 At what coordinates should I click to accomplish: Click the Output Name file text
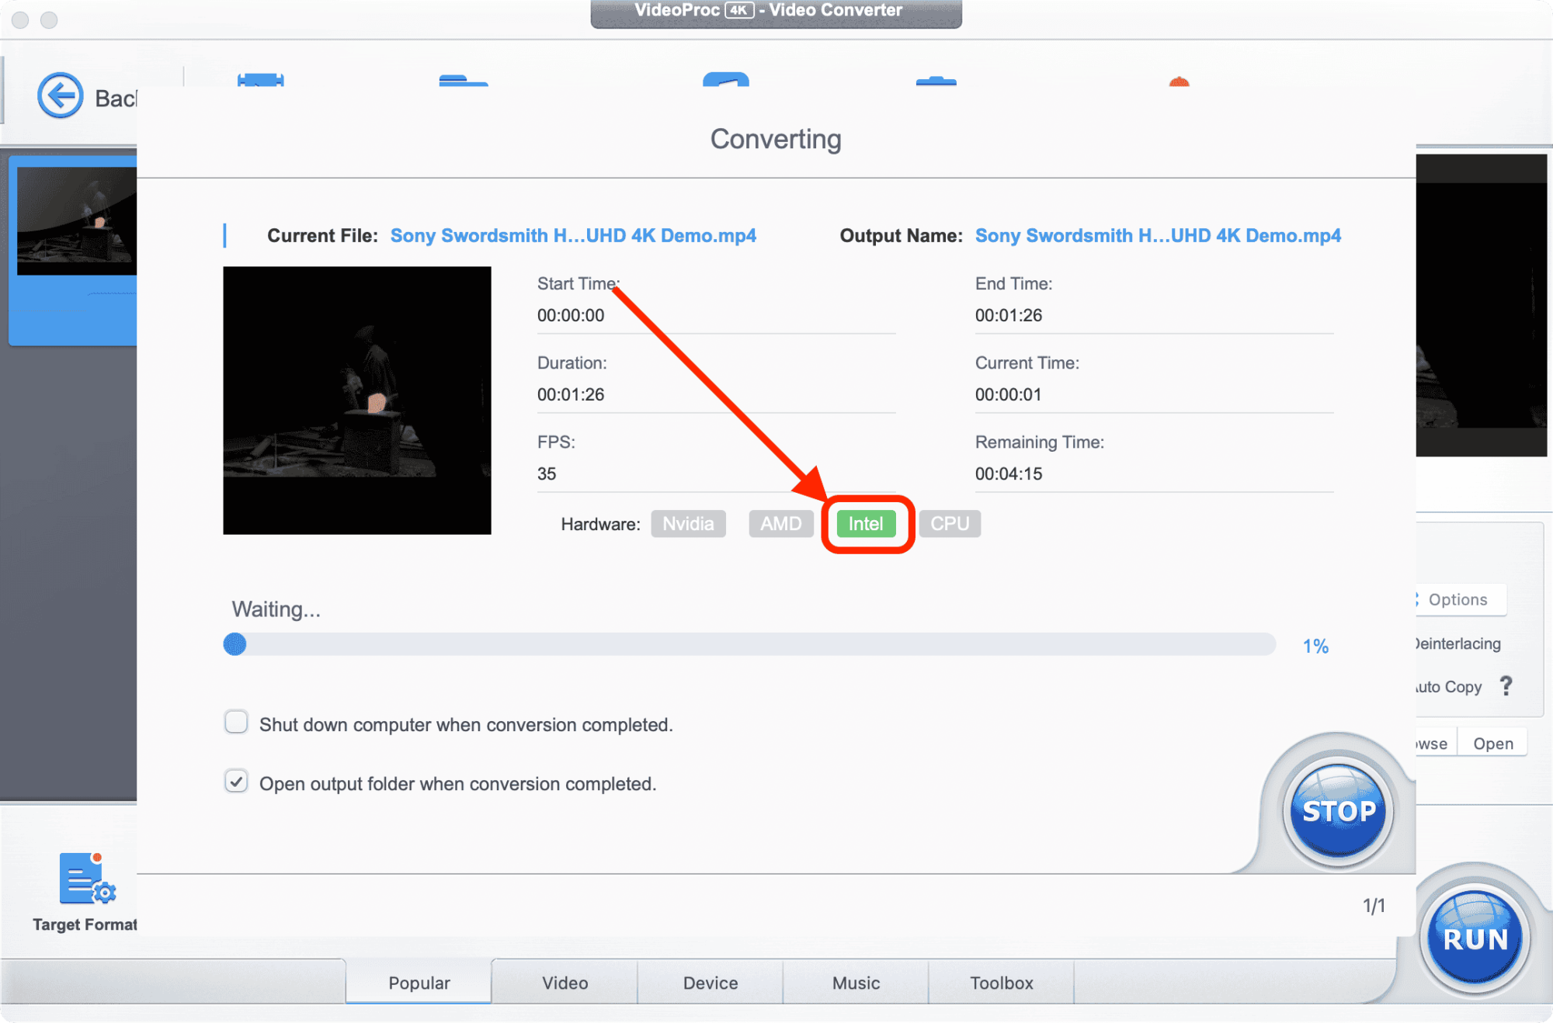pyautogui.click(x=1158, y=236)
